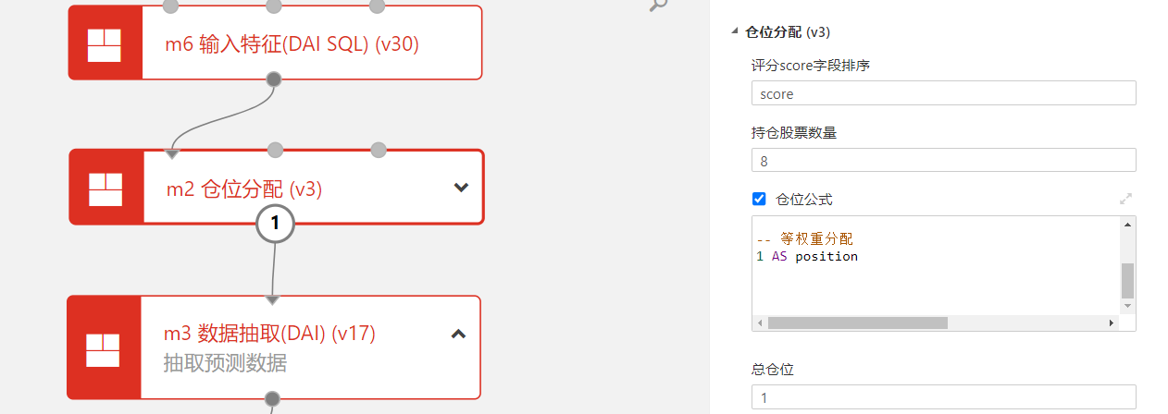Click the search magnifier icon on canvas
The width and height of the screenshot is (1168, 414).
658,6
